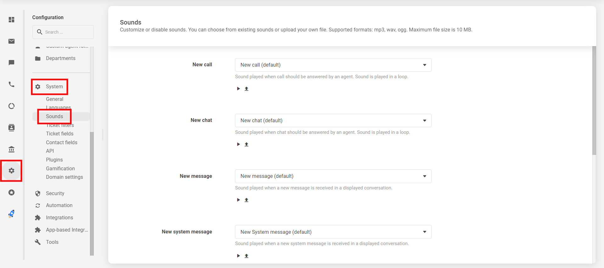604x268 pixels.
Task: Upload a custom New chat sound
Action: [247, 144]
